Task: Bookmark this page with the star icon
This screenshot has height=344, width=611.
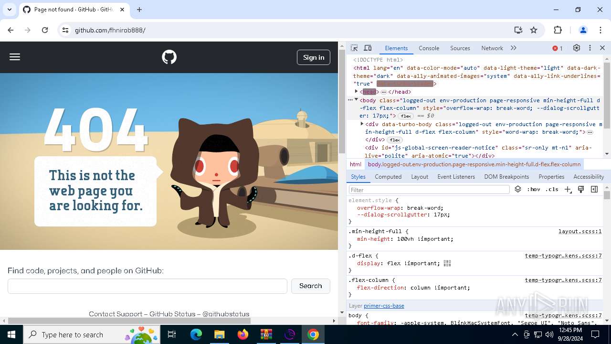Action: (534, 30)
